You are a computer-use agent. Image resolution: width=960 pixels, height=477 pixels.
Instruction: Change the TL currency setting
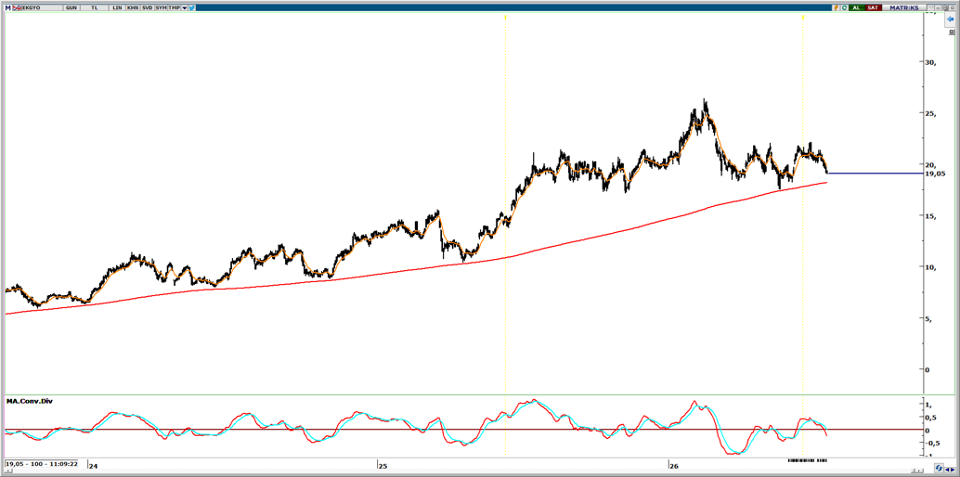(95, 8)
